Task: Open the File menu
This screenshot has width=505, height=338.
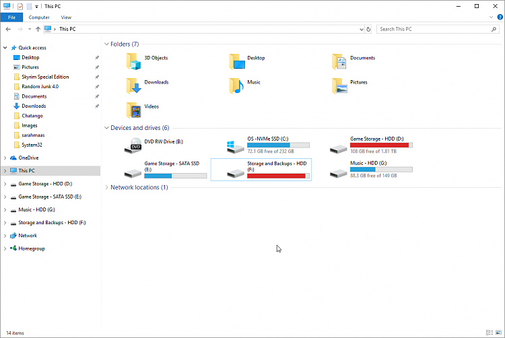Action: pos(11,18)
